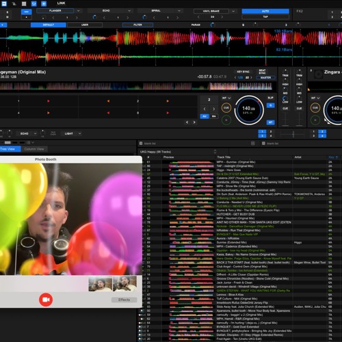Select the USER pad tab
Screen dimensions: 342x342
85,25
